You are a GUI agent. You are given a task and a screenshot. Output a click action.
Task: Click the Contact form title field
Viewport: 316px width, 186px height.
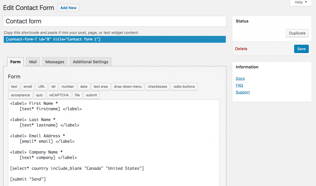tap(115, 21)
